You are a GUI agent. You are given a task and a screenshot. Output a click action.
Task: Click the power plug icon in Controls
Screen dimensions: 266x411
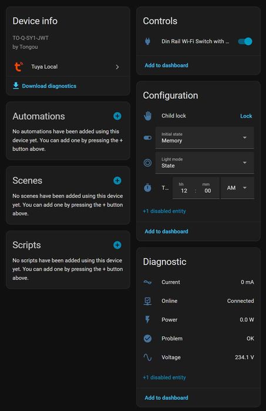147,41
